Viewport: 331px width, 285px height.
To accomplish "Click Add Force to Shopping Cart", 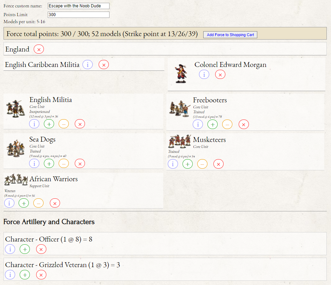I will coord(230,35).
